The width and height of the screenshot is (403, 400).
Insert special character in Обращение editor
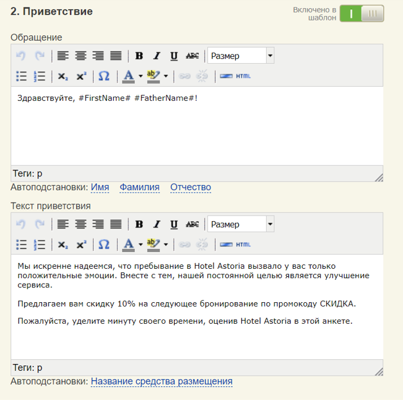104,76
